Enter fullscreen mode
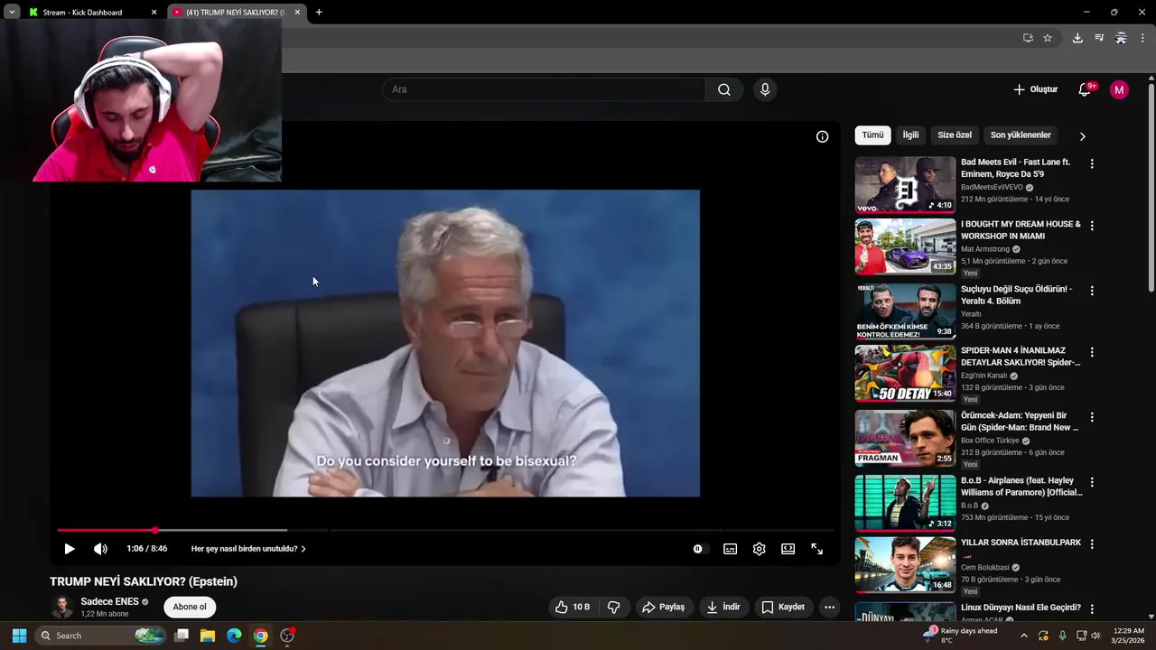 [x=816, y=549]
